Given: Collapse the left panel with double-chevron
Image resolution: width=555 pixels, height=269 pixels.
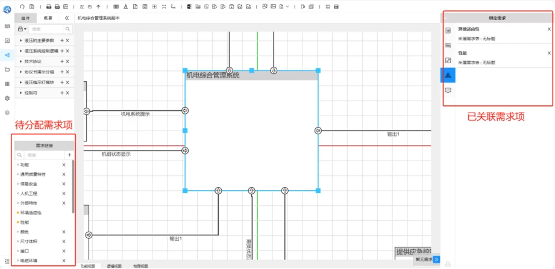Looking at the screenshot, I should pyautogui.click(x=67, y=17).
